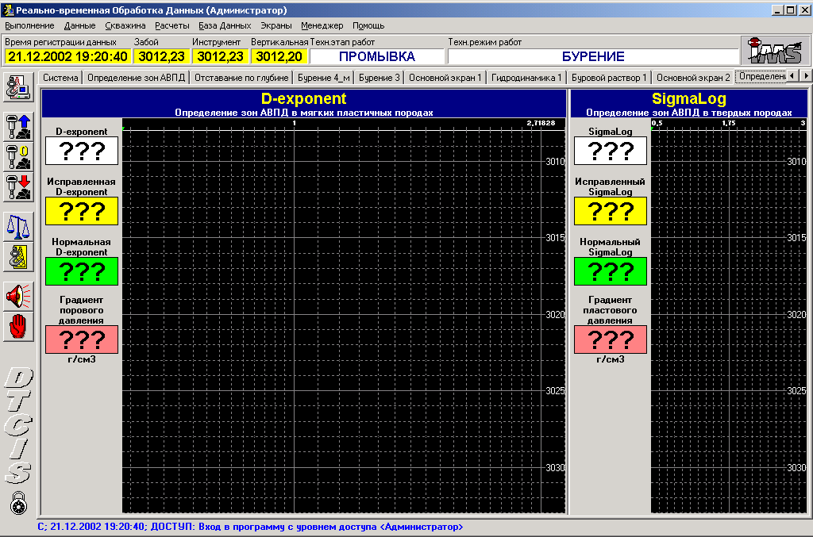Open the Расчеты menu

(171, 25)
